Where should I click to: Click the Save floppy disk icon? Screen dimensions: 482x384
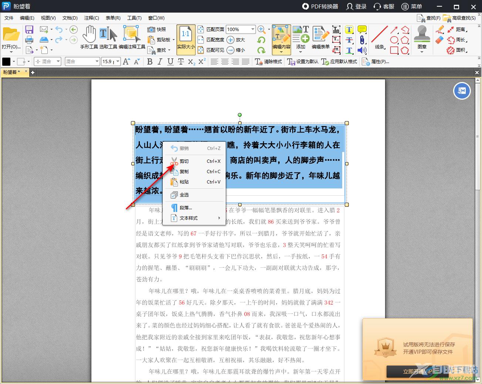(29, 30)
